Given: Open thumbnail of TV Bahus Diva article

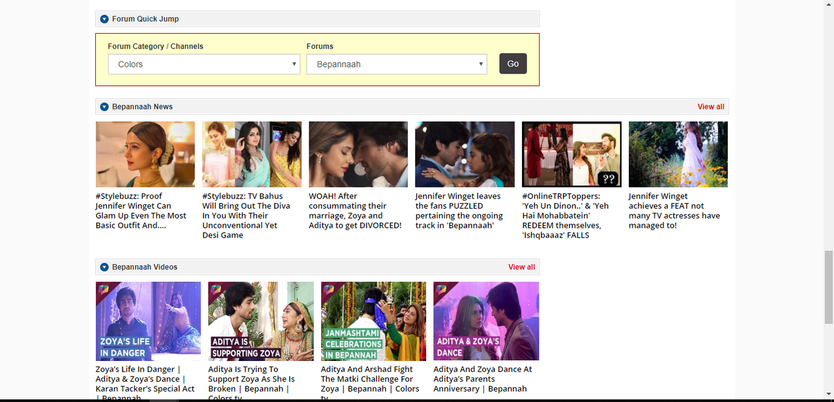Looking at the screenshot, I should pyautogui.click(x=252, y=154).
